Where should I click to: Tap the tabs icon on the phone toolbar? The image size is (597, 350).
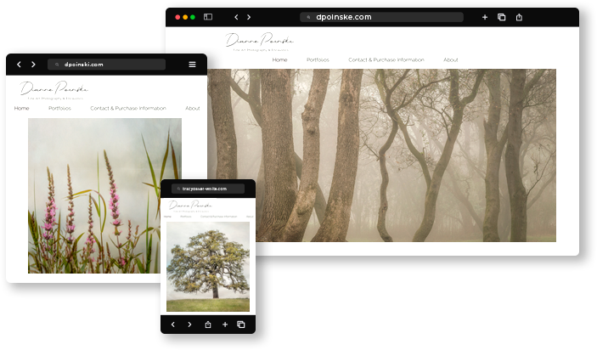coord(241,325)
